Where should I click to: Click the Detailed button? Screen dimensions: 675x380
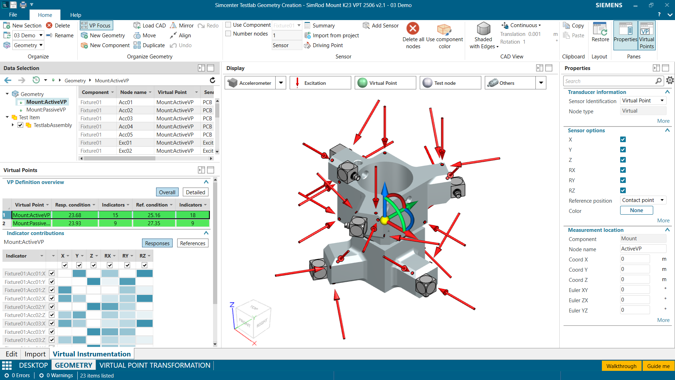click(195, 192)
